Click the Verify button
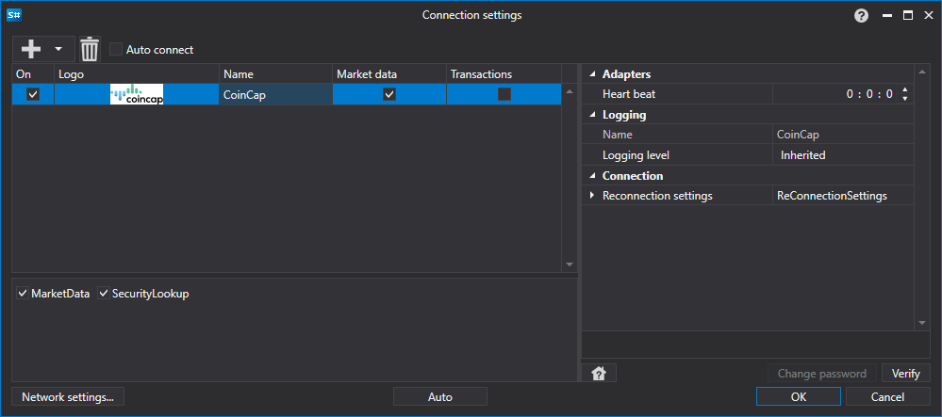This screenshot has height=417, width=942. 906,373
